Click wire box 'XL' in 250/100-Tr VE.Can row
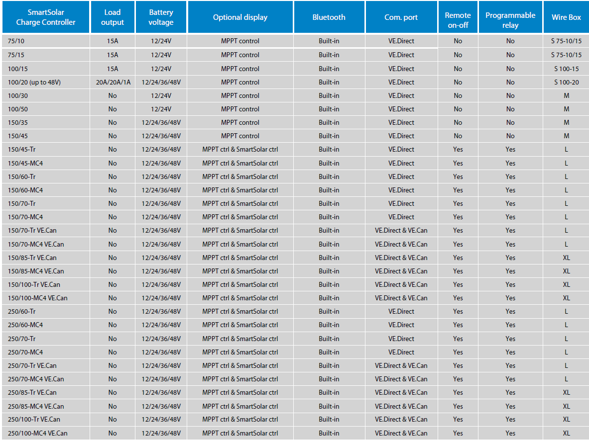The width and height of the screenshot is (589, 440). 567,420
